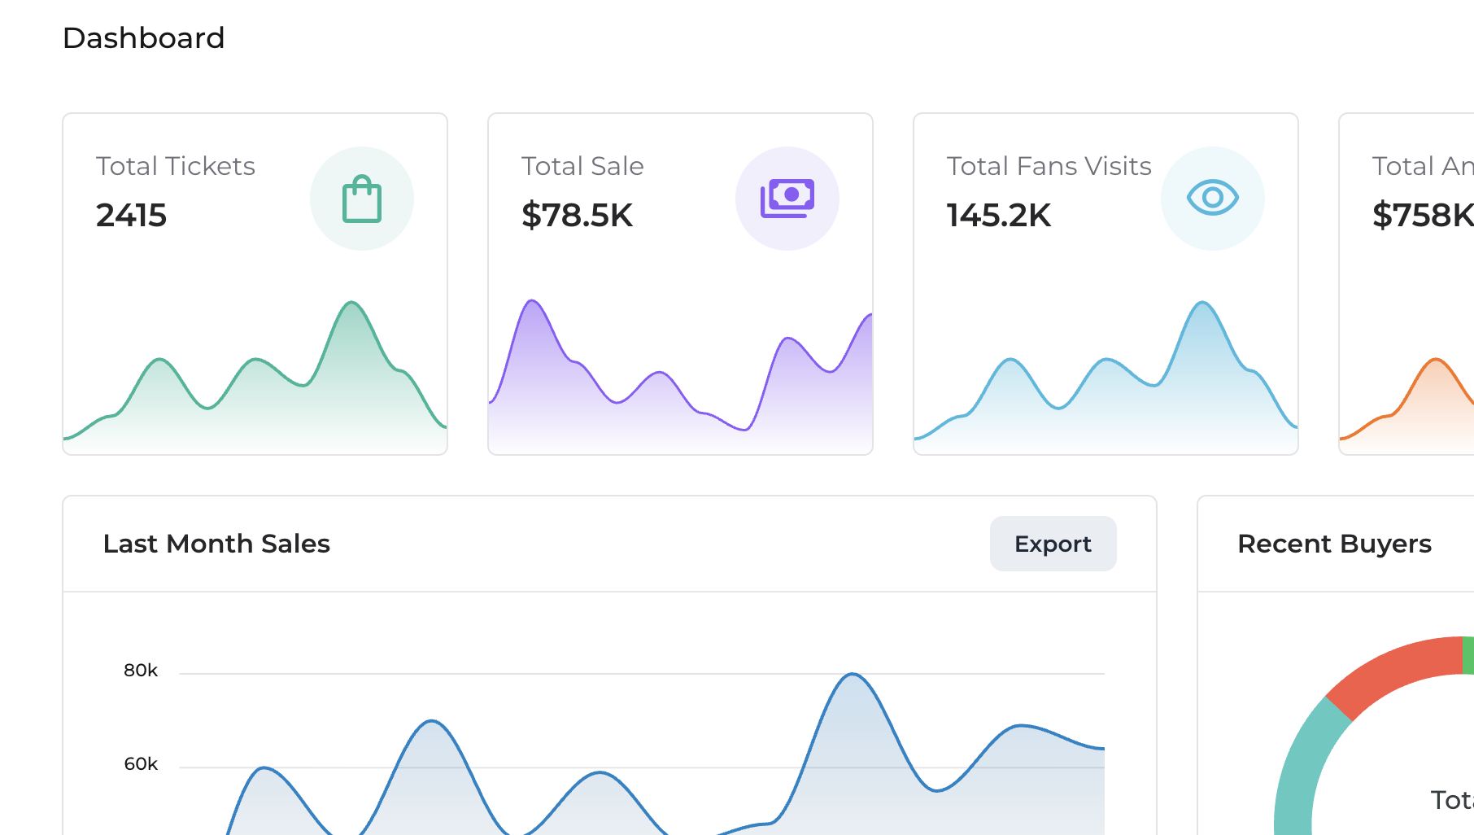Click the shopping bag icon in Total Tickets

(362, 199)
